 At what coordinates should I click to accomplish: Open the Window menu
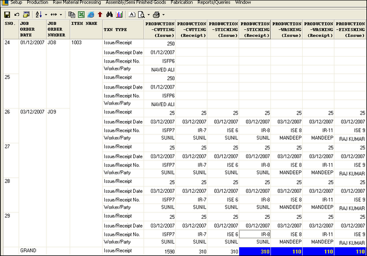(x=243, y=2)
